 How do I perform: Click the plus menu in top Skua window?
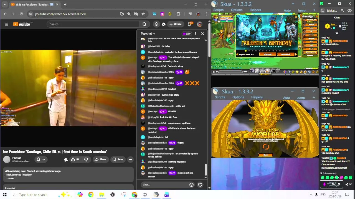tap(314, 11)
